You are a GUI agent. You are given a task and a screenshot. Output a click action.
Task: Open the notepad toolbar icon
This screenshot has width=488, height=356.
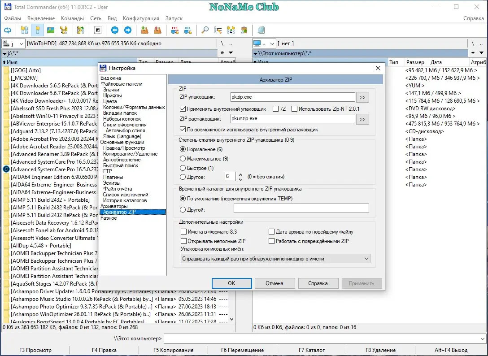(x=261, y=30)
